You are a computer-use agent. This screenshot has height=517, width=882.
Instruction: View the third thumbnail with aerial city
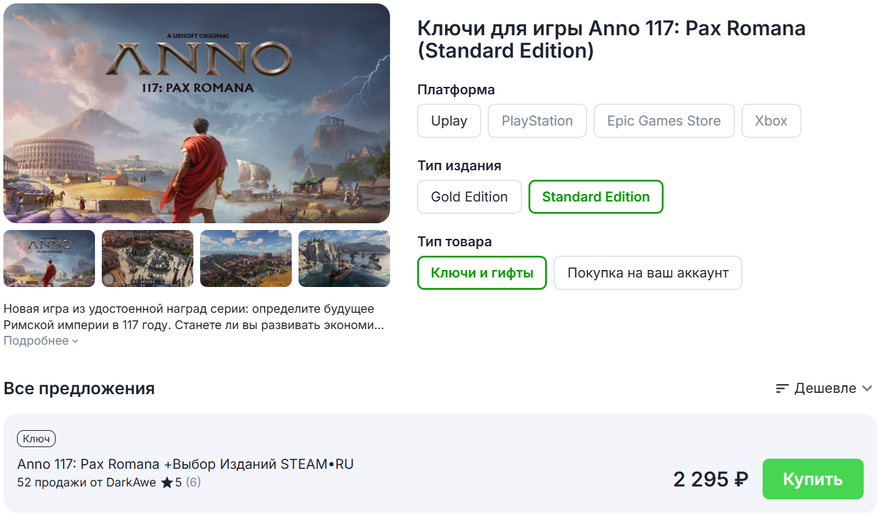246,258
